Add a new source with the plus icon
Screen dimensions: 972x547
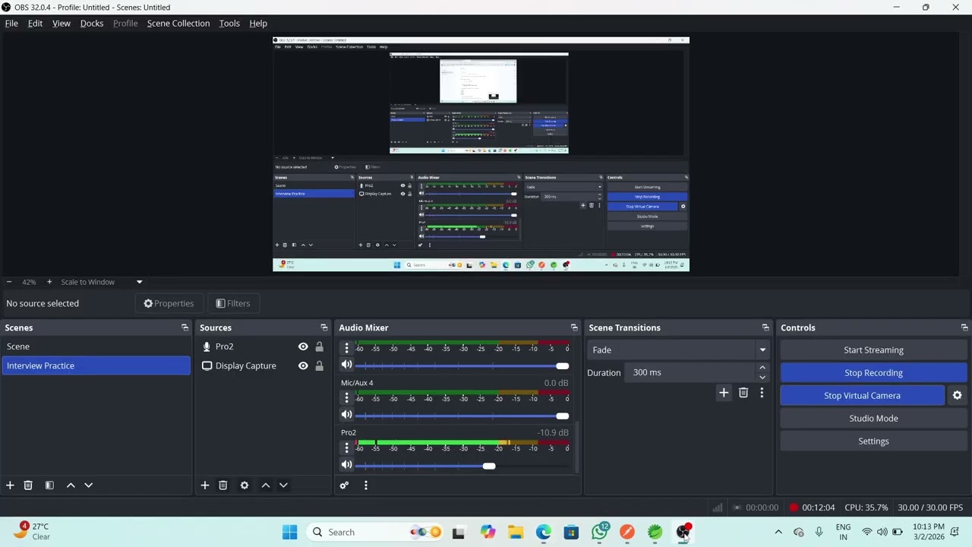(x=204, y=485)
